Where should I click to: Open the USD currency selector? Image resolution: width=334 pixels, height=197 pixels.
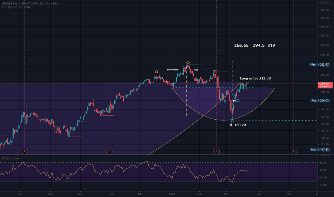[x=326, y=3]
